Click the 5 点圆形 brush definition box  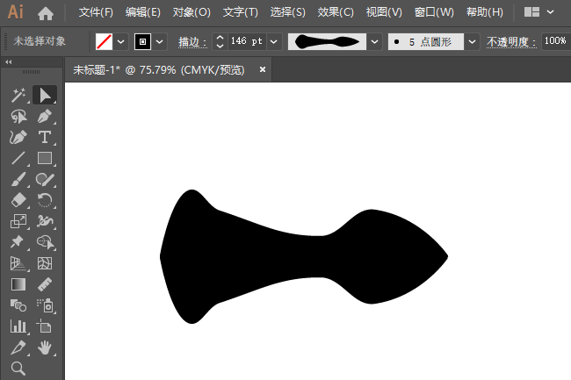(426, 41)
